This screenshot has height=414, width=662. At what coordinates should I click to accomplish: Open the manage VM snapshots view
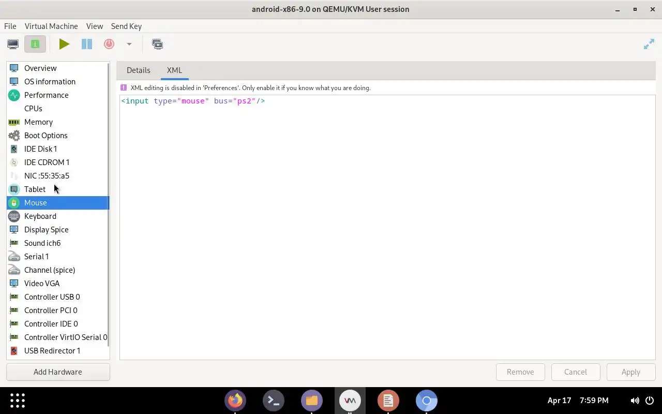[157, 44]
